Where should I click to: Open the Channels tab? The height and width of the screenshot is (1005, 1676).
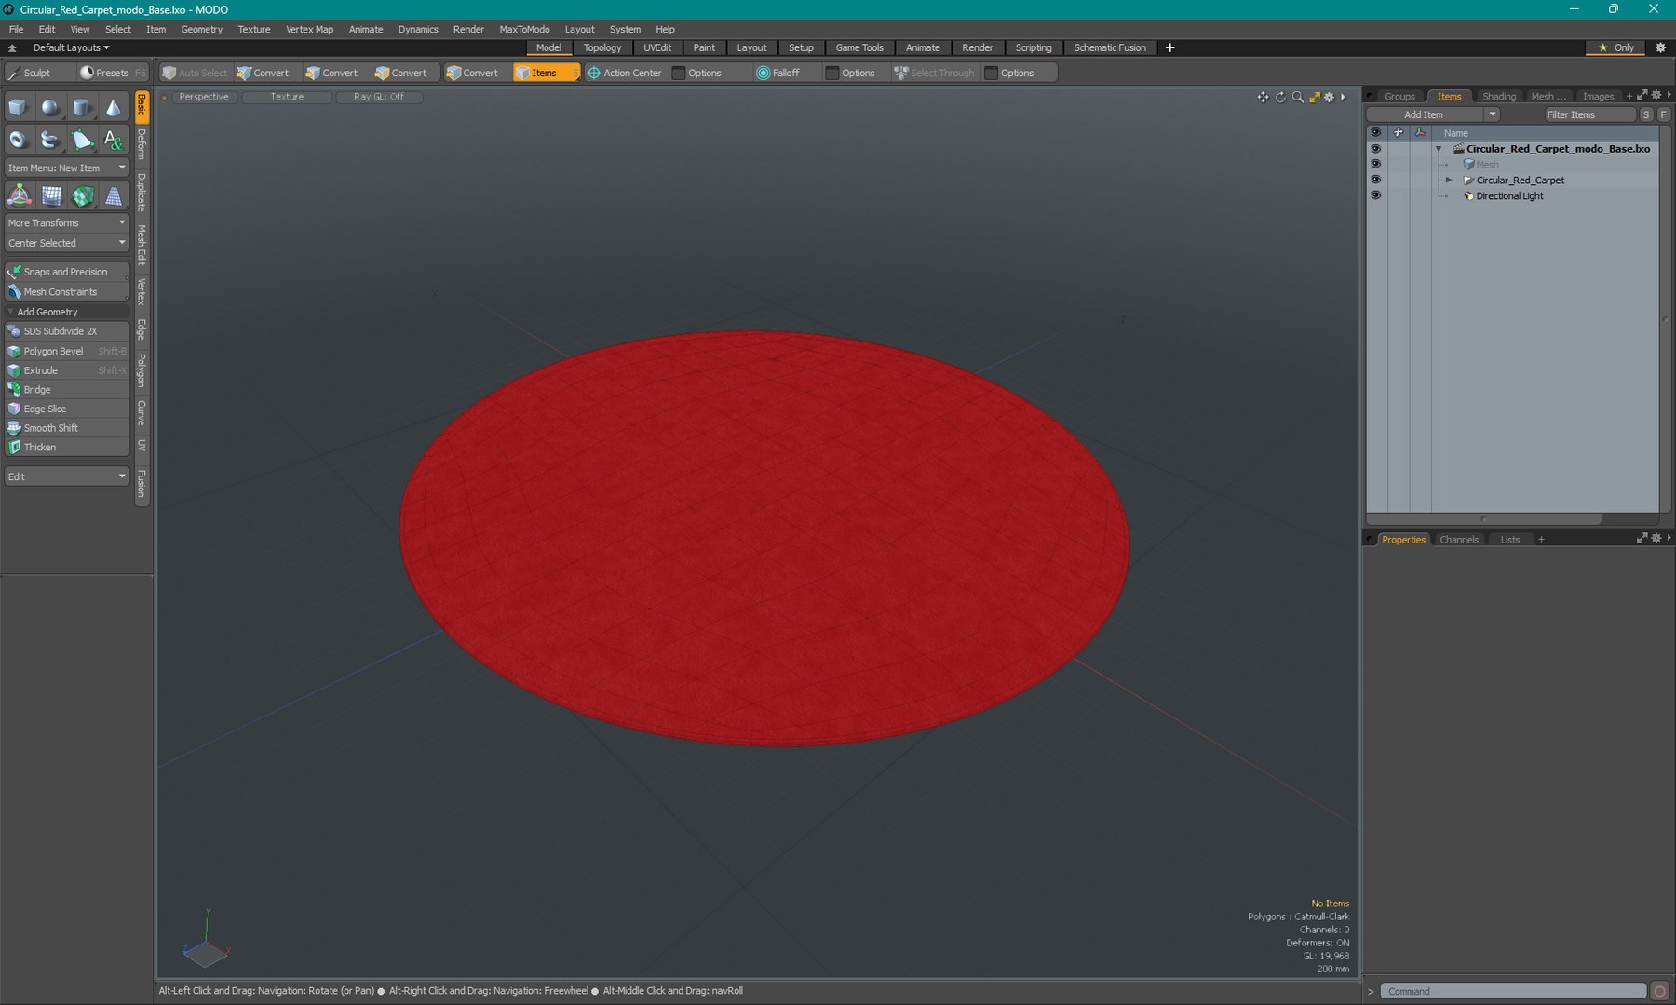point(1458,540)
